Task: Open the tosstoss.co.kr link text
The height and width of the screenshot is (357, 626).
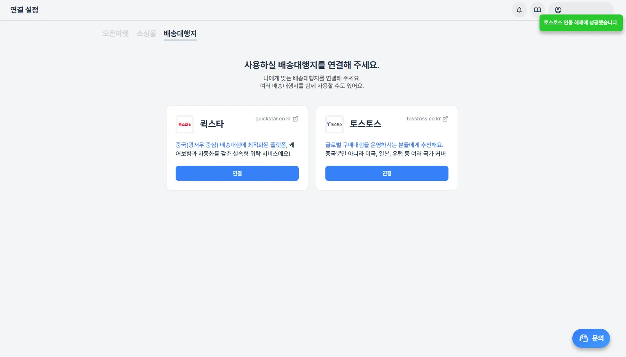Action: [x=423, y=119]
